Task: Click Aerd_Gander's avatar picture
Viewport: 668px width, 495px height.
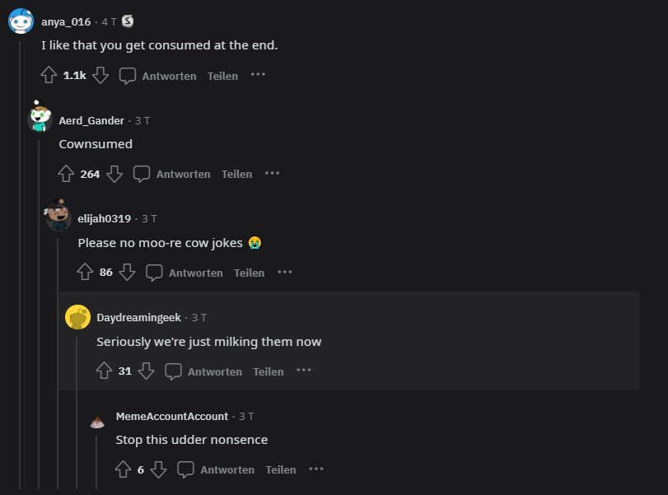Action: tap(40, 118)
